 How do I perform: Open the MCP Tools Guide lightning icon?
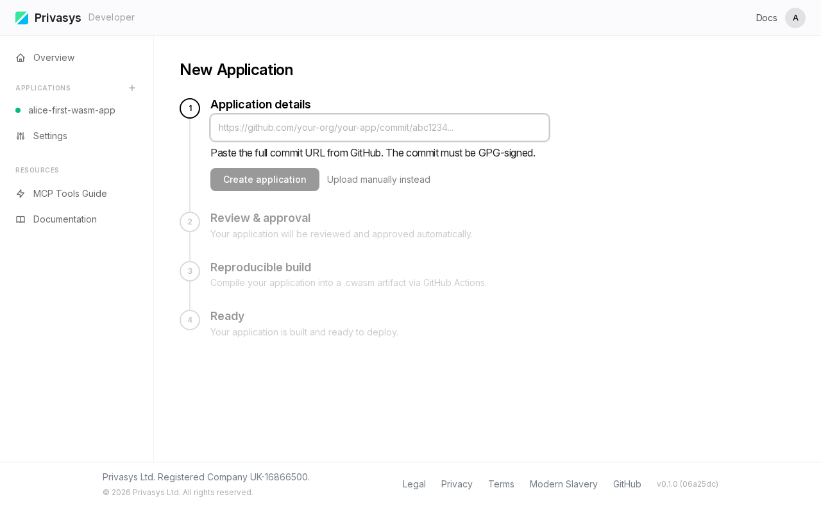pos(20,194)
